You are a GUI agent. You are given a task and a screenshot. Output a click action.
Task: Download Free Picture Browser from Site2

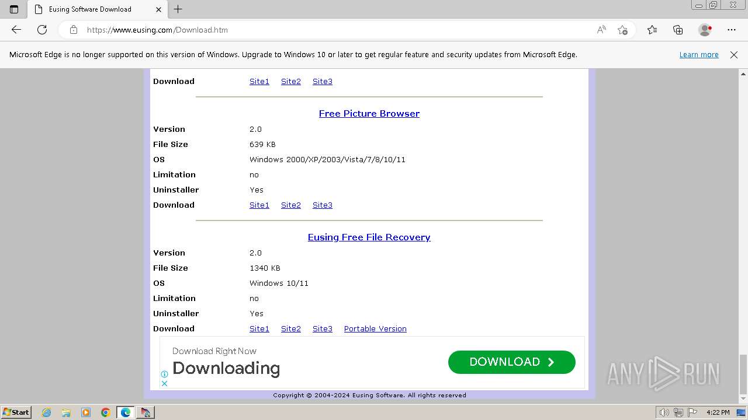click(x=291, y=205)
